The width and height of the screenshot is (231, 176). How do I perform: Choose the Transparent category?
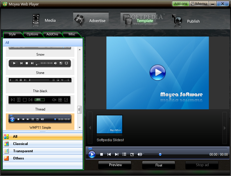pos(43,151)
